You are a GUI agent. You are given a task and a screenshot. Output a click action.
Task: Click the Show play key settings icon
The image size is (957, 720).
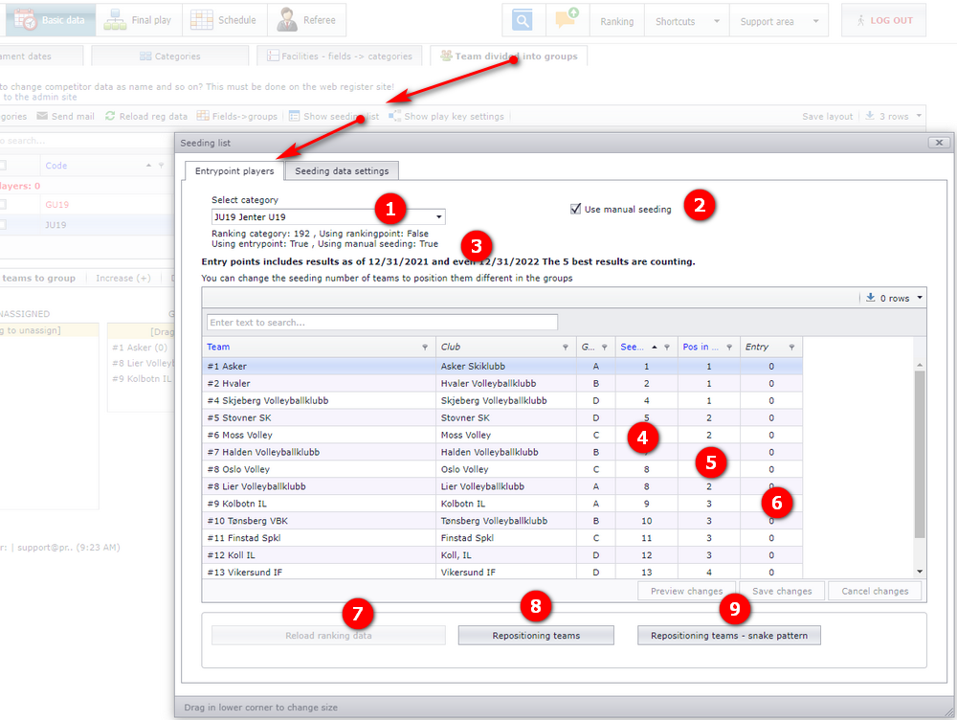[x=395, y=116]
